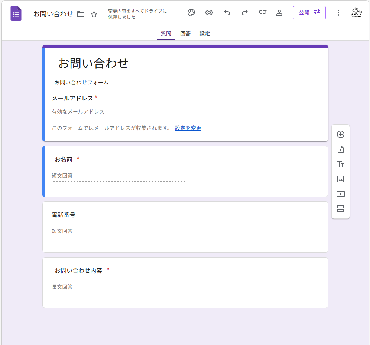
Task: Add collaborators to the form
Action: click(x=280, y=12)
